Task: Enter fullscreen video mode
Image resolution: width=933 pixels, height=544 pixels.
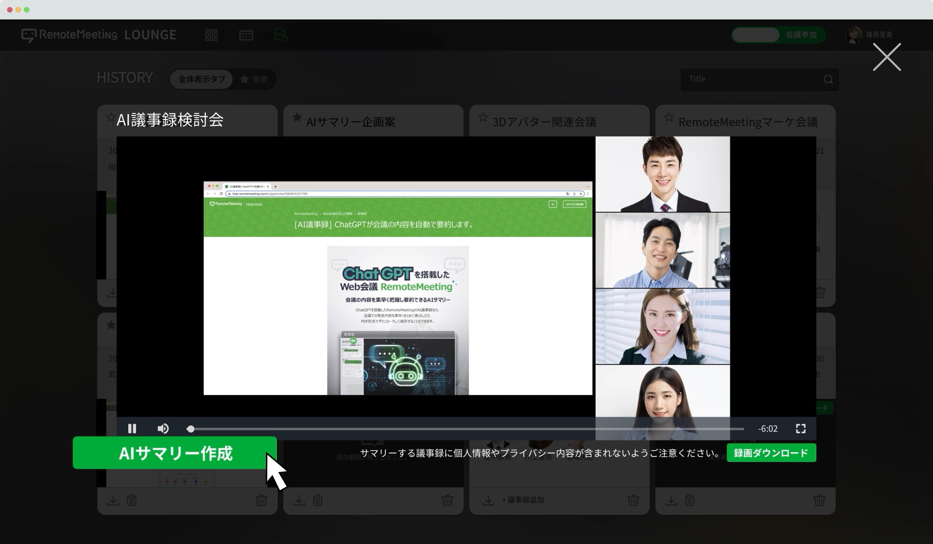Action: pos(800,428)
